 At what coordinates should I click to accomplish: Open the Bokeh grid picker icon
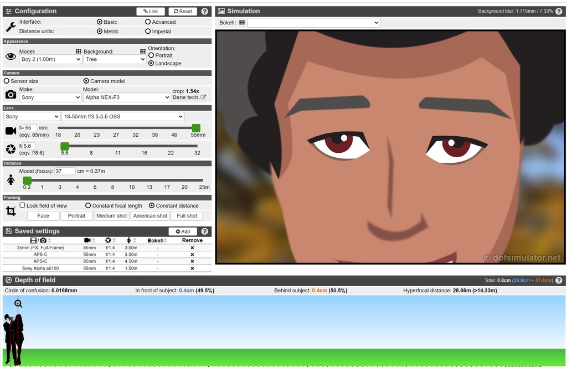(242, 23)
